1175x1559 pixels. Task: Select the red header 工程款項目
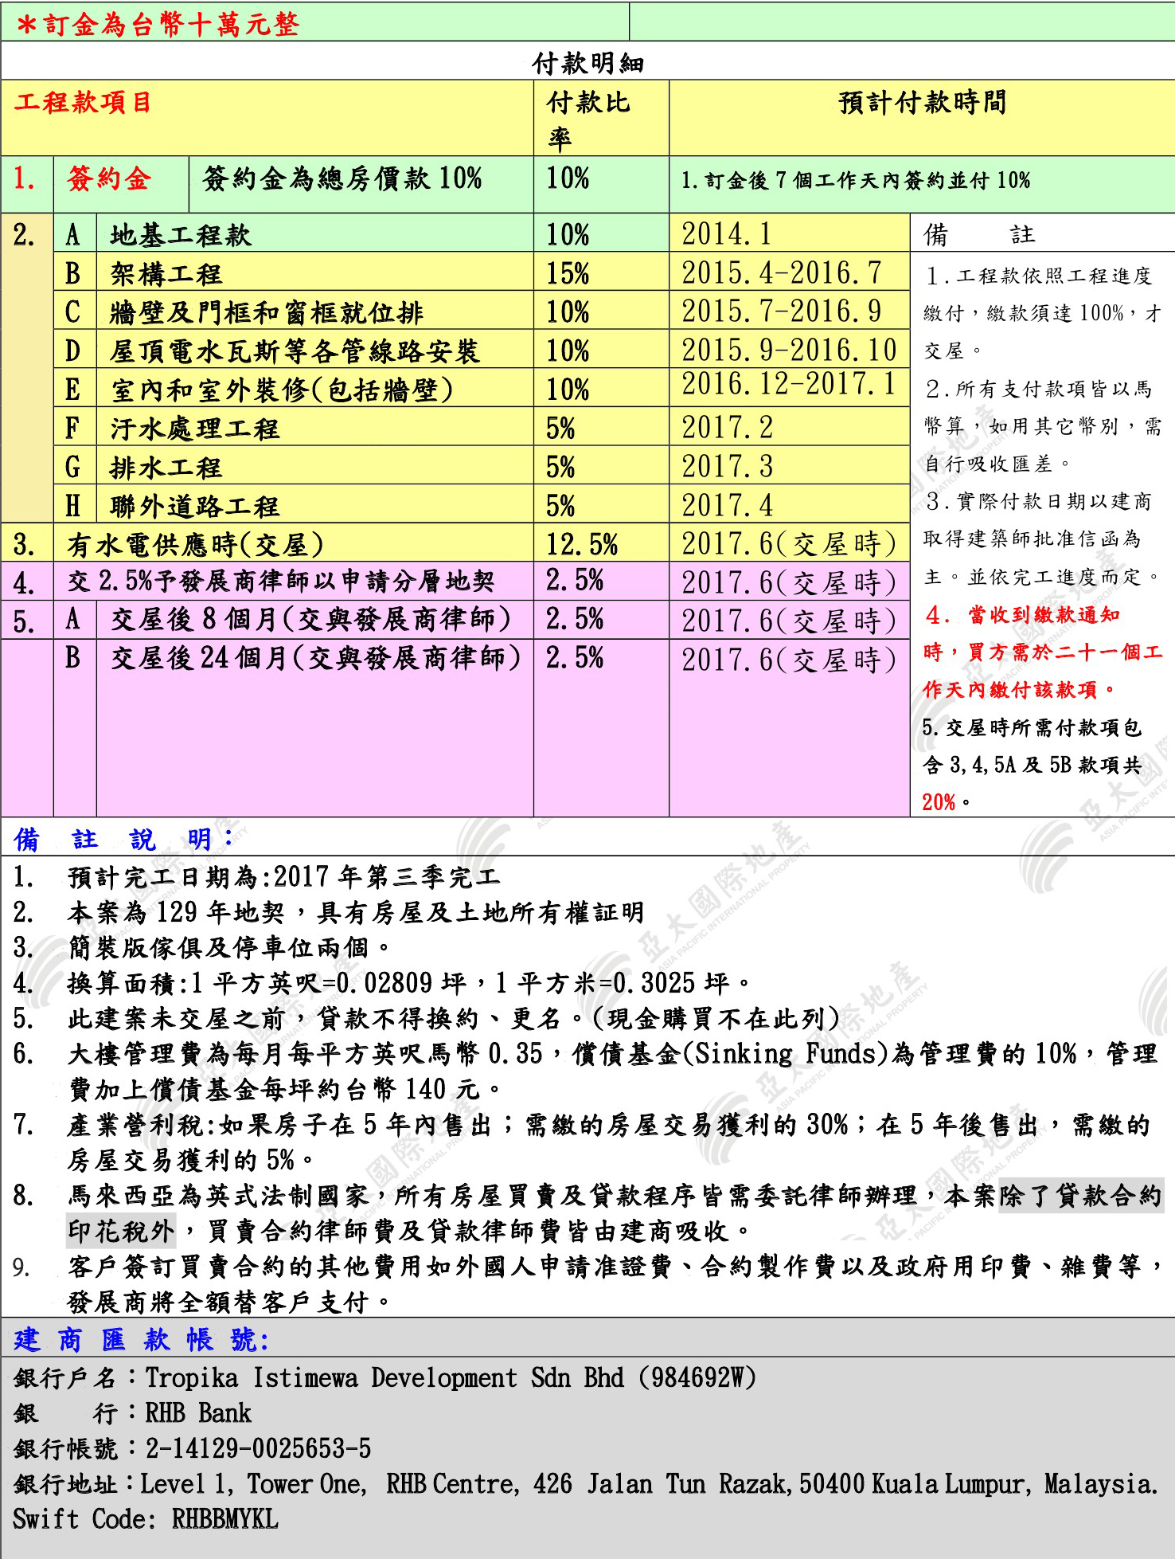(x=83, y=102)
